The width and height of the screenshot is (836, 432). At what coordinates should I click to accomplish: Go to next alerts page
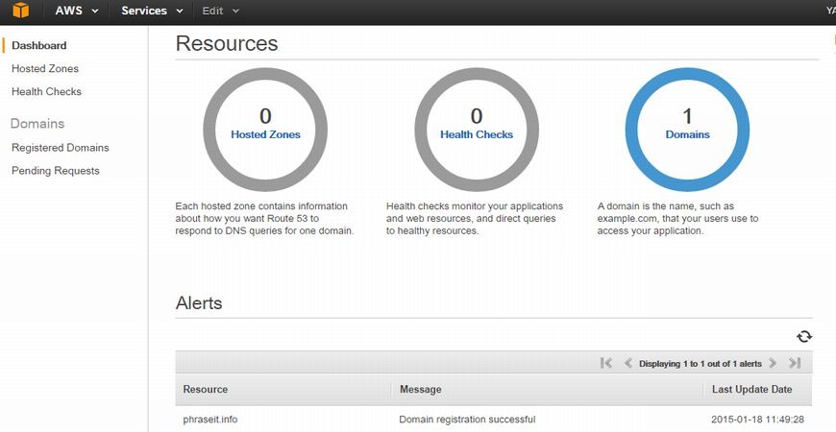773,364
